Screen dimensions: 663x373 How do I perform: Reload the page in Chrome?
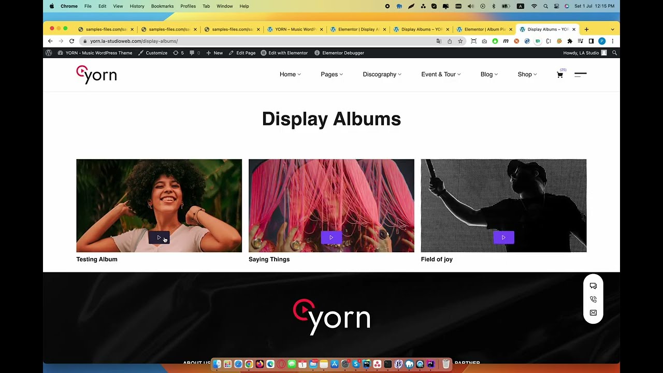pyautogui.click(x=71, y=41)
